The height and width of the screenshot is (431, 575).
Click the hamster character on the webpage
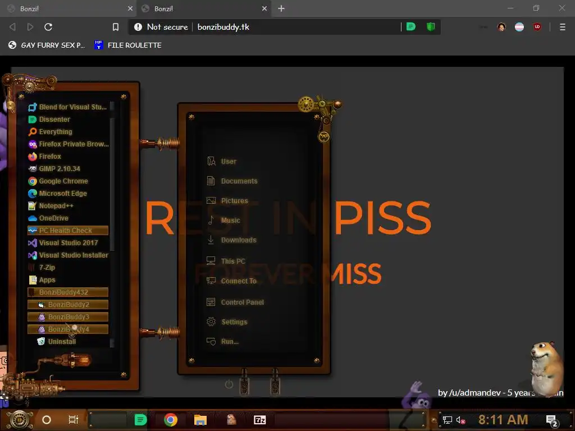547,368
